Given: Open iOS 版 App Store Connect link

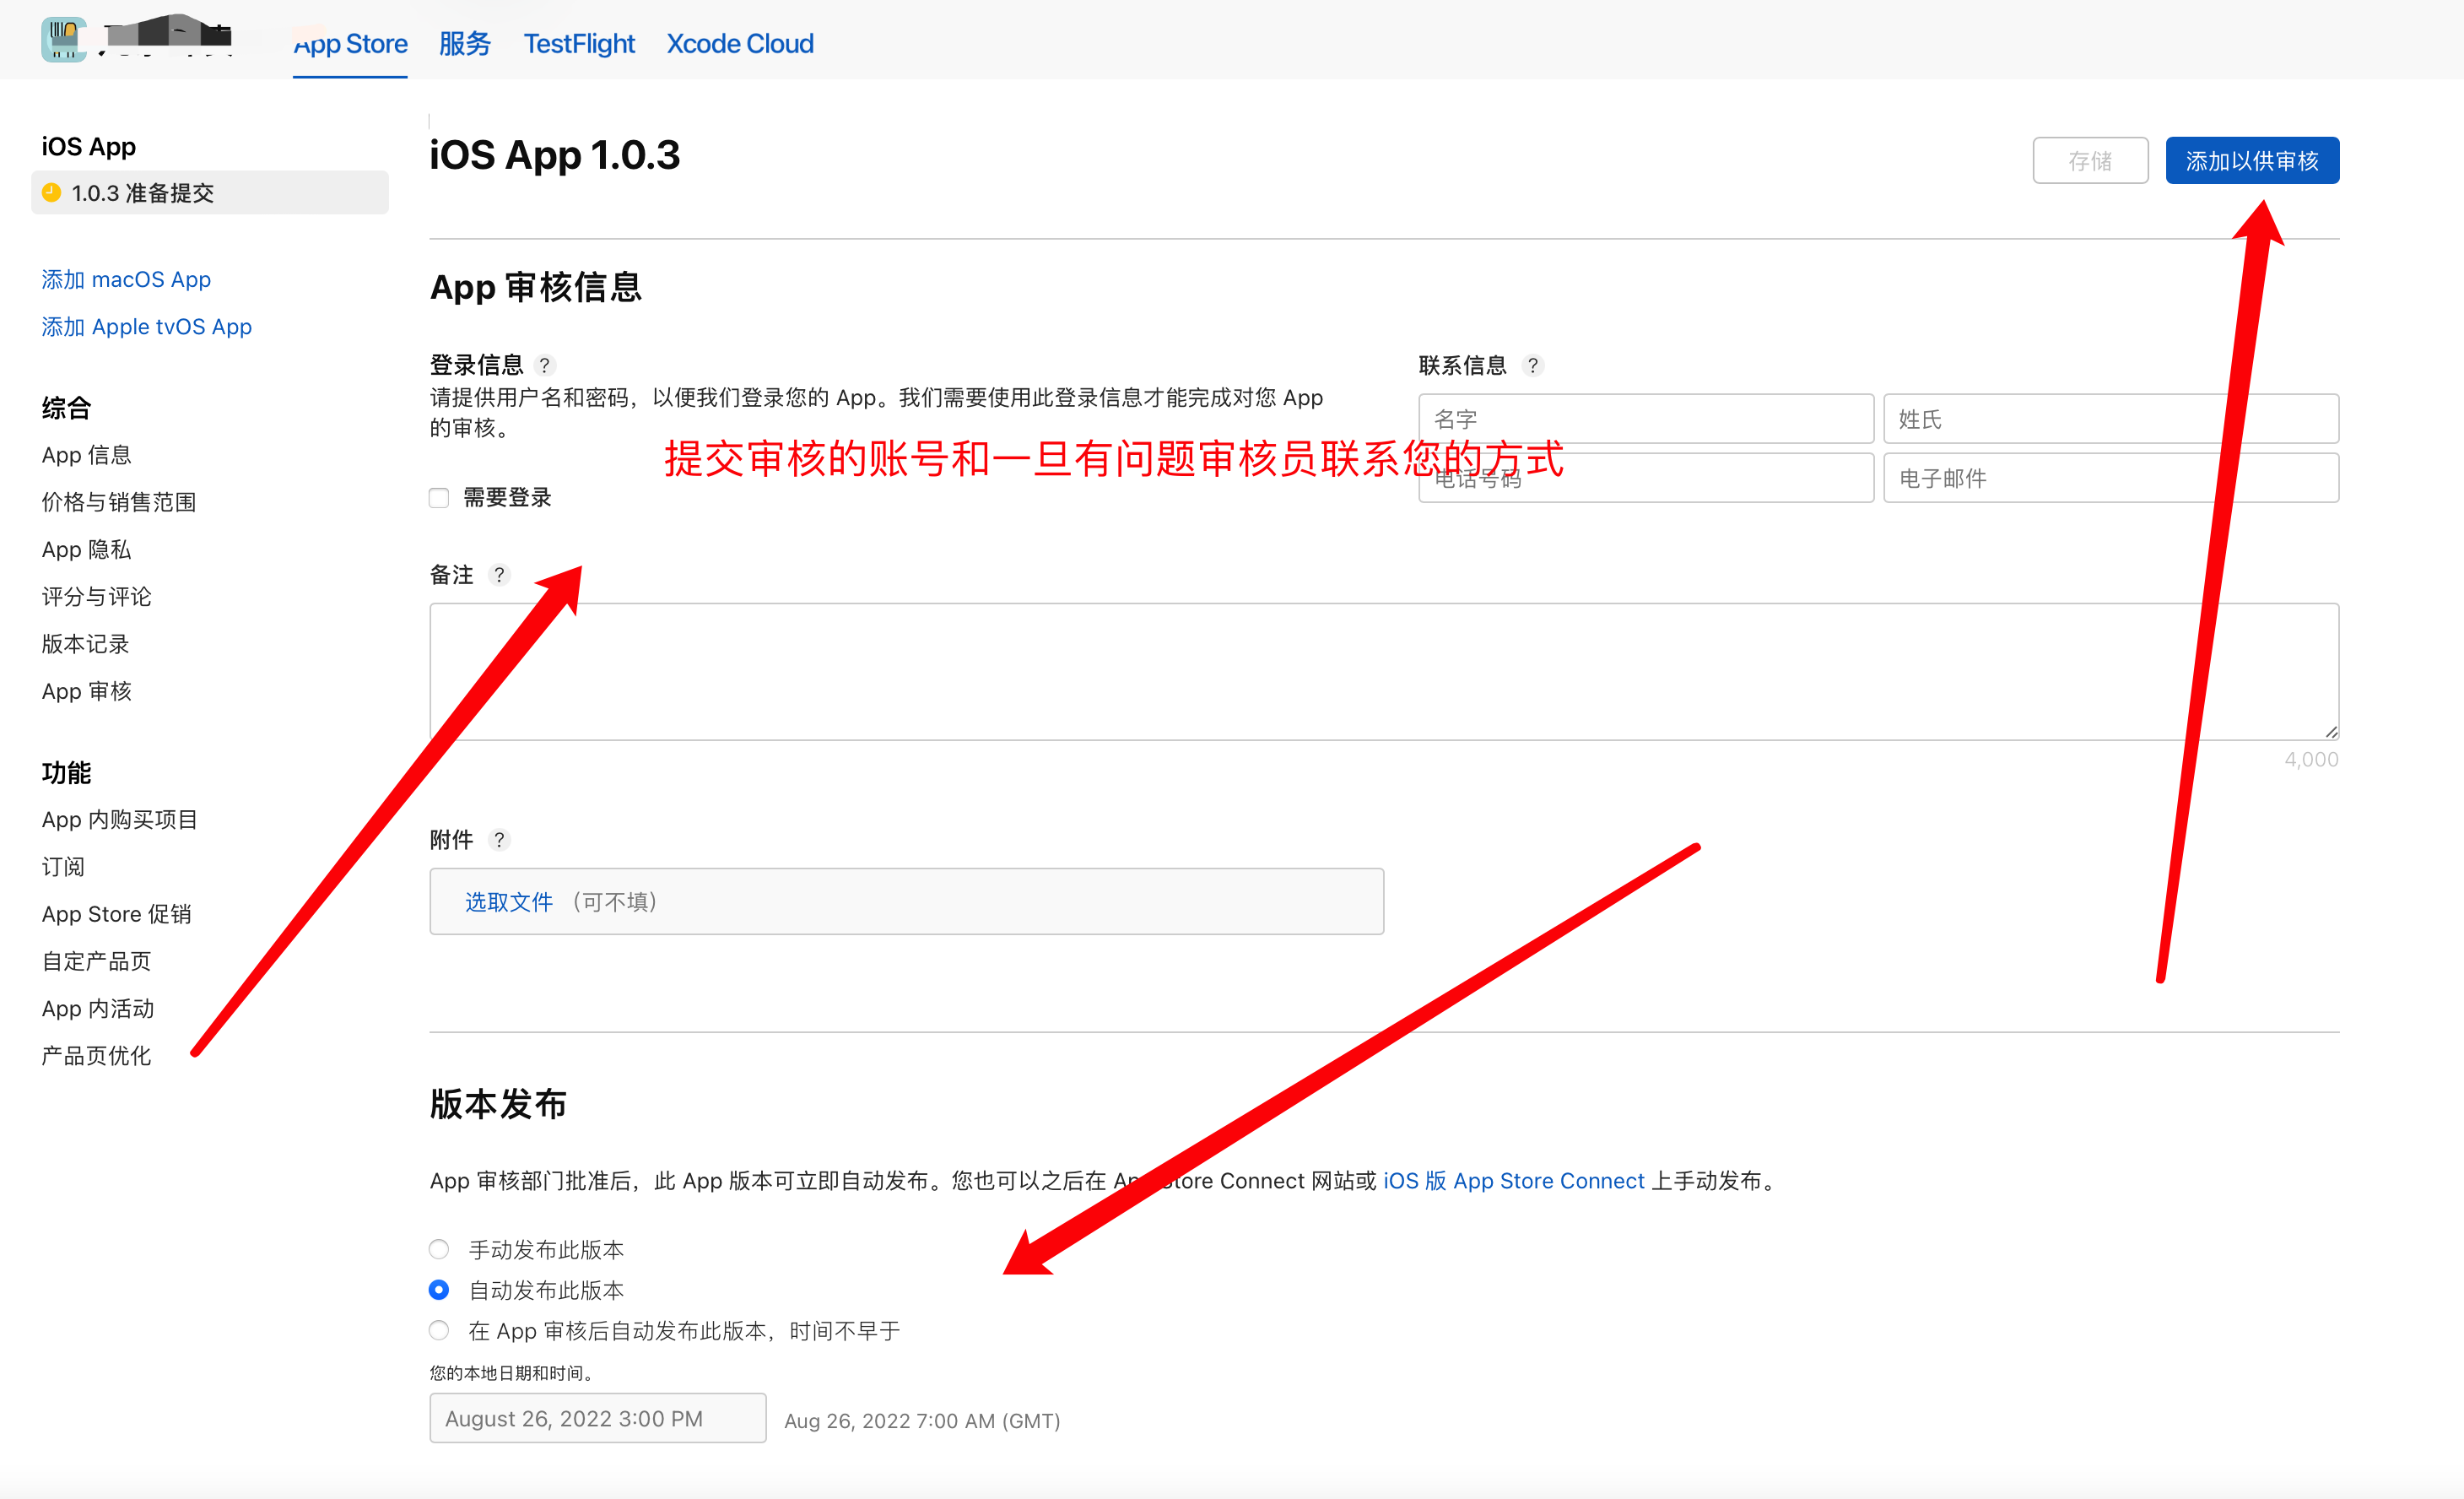Looking at the screenshot, I should click(x=1513, y=1181).
